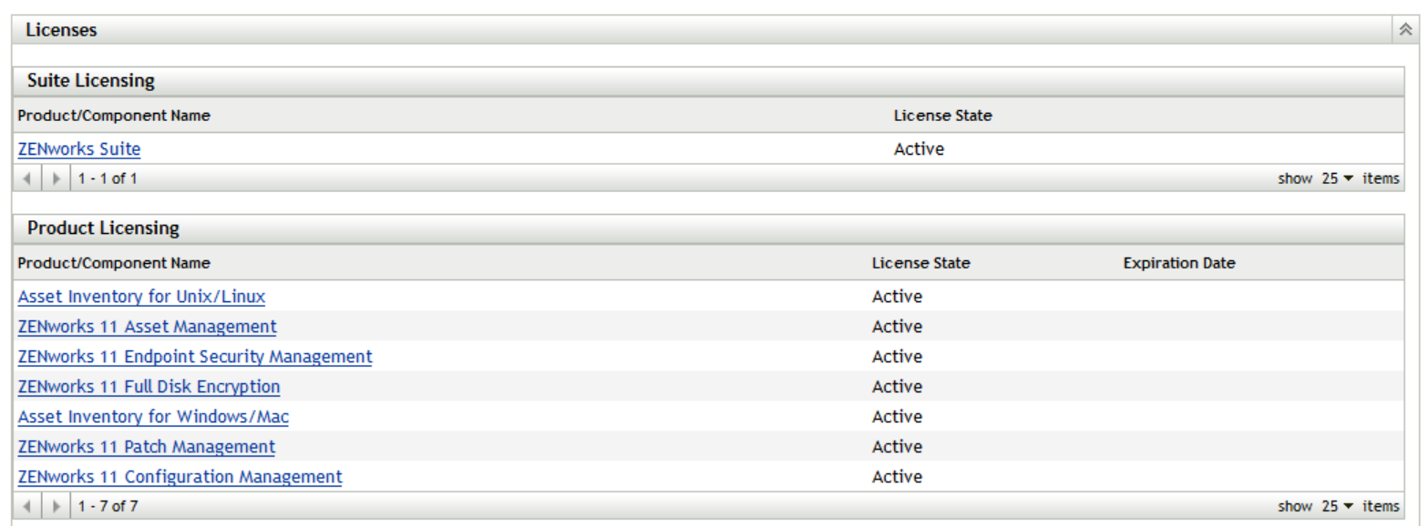Image resolution: width=1428 pixels, height=526 pixels.
Task: Go to next page in Product Licensing
Action: (x=57, y=506)
